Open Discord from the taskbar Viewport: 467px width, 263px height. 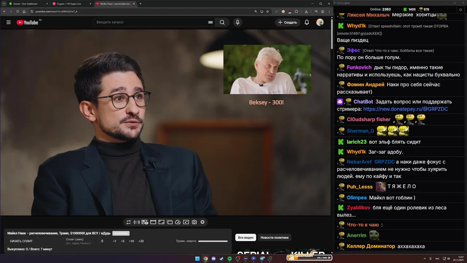213,259
